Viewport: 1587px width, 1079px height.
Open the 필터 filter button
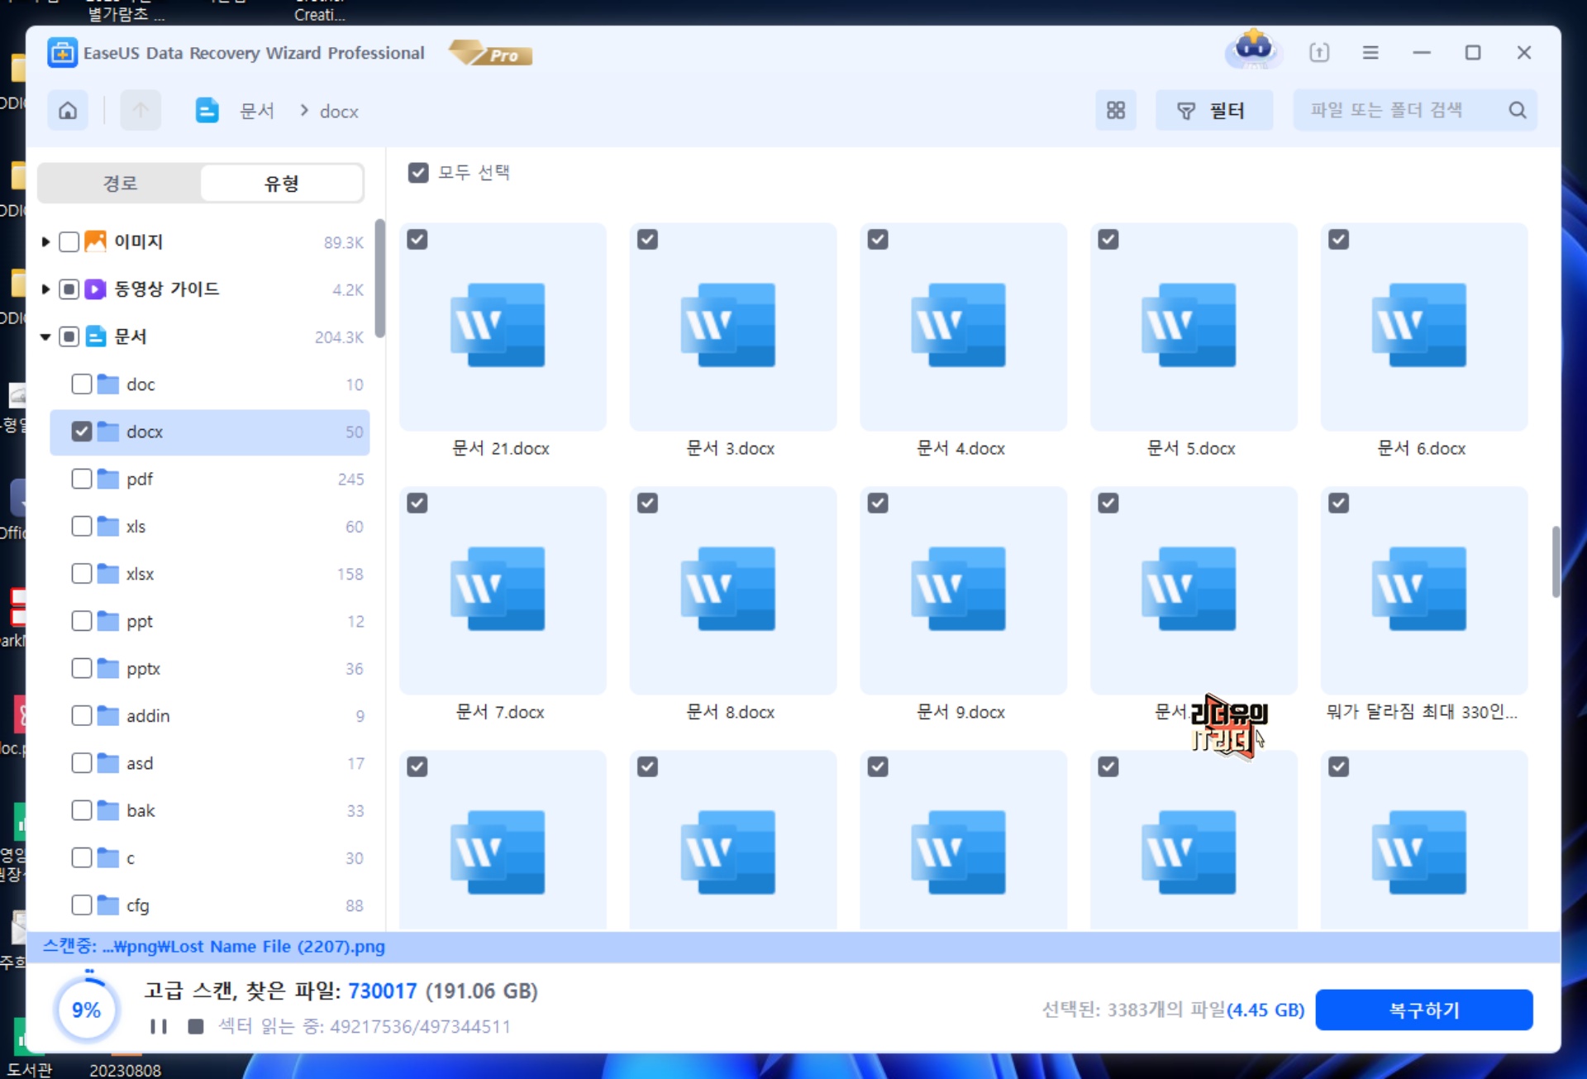coord(1212,110)
